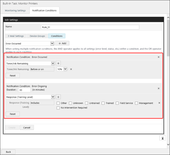The height and width of the screenshot is (155, 170).
Task: Delete the Response (Training Level) filter row
Action: click(159, 103)
